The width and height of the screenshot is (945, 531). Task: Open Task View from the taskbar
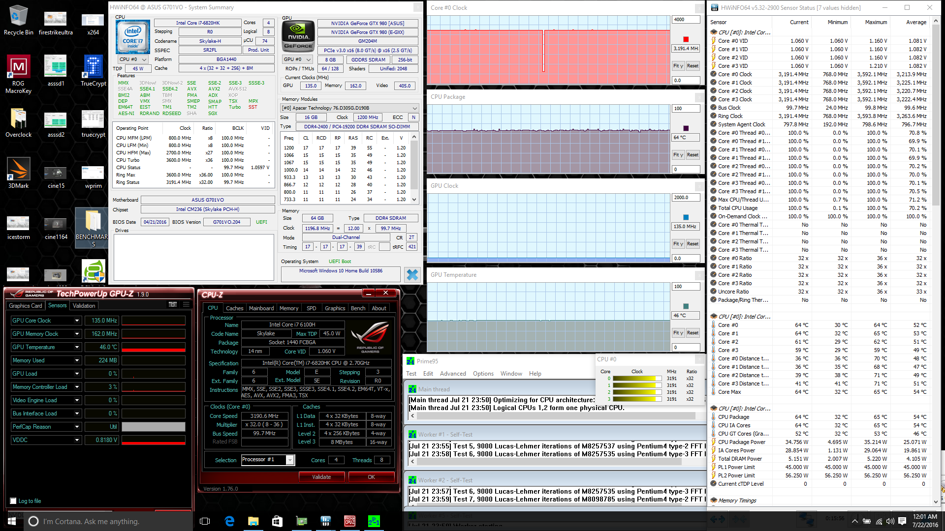205,521
